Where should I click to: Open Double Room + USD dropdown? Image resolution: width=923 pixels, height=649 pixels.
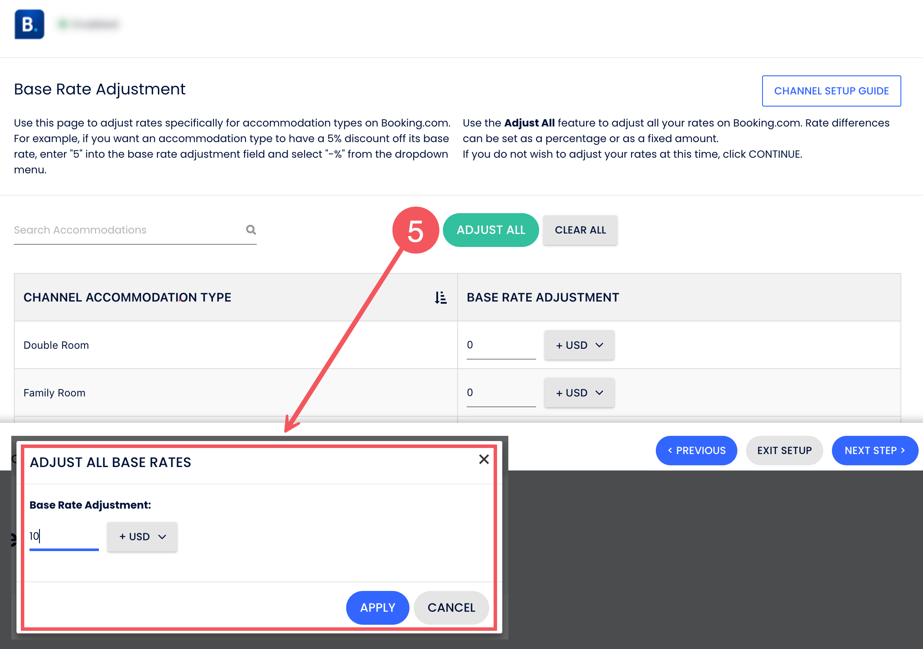579,345
